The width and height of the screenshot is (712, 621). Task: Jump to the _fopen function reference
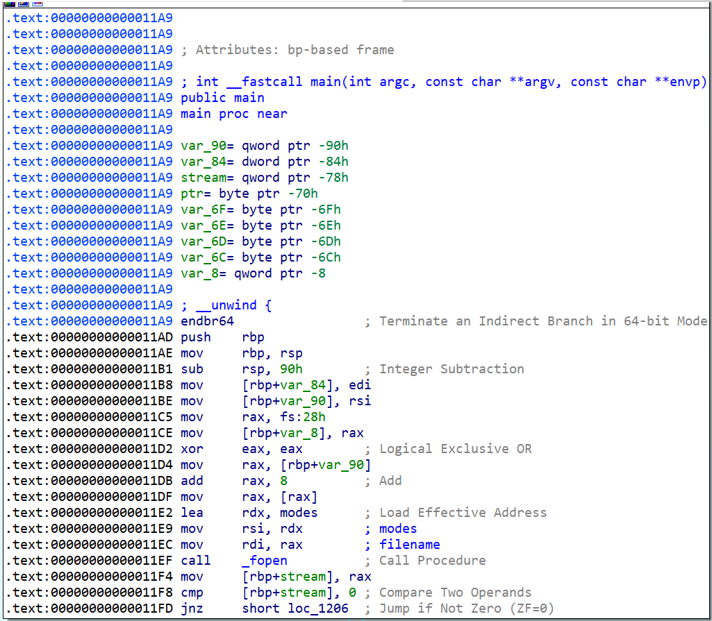click(x=264, y=561)
